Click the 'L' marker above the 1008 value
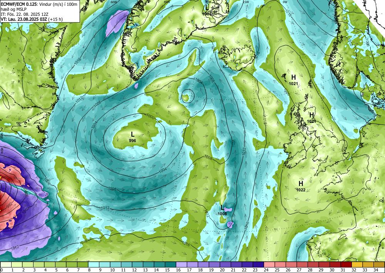The image size is (385, 273). [x=222, y=208]
